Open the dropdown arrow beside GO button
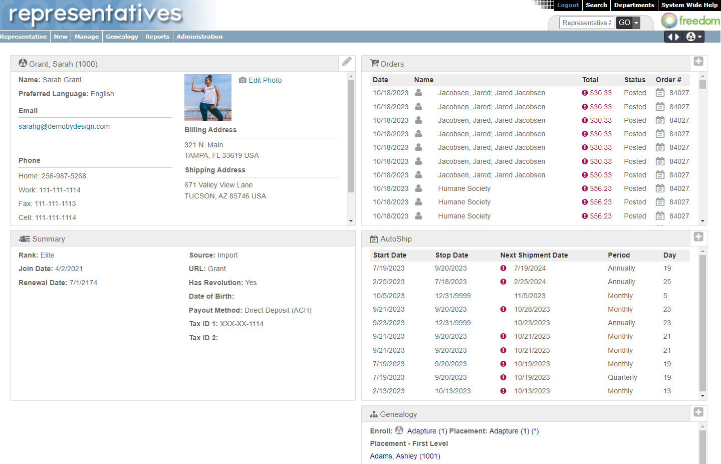The width and height of the screenshot is (721, 464). click(x=636, y=23)
